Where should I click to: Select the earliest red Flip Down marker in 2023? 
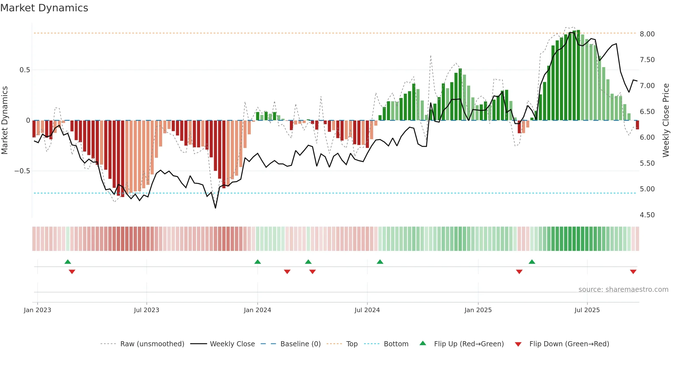click(x=72, y=272)
